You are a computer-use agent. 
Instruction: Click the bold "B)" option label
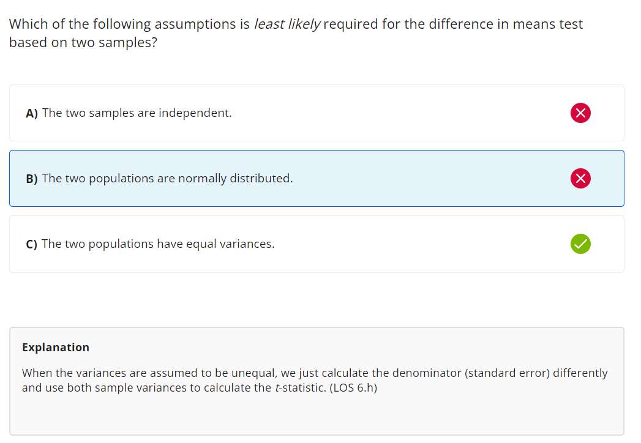click(x=32, y=179)
